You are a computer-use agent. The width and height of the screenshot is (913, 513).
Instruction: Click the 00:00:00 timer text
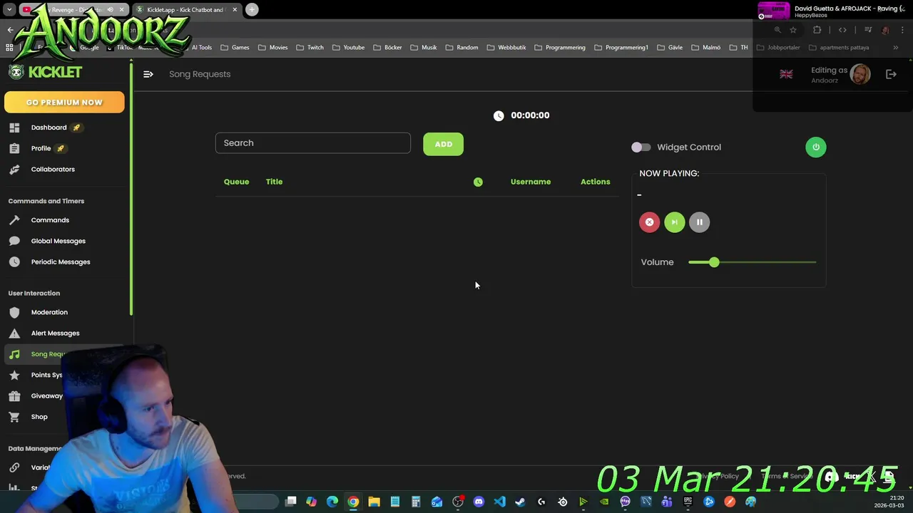point(530,115)
